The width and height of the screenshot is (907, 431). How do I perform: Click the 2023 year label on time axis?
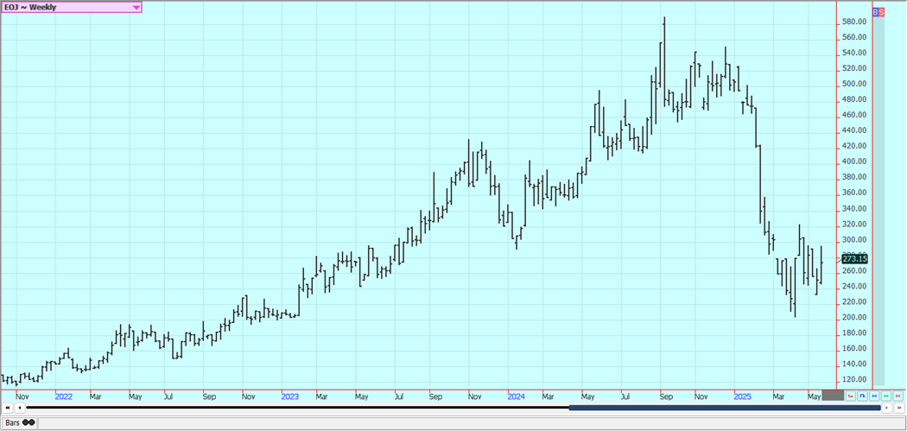pos(290,396)
